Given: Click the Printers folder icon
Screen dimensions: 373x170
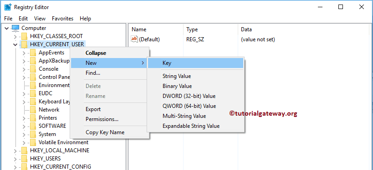Looking at the screenshot, I should pos(33,118).
